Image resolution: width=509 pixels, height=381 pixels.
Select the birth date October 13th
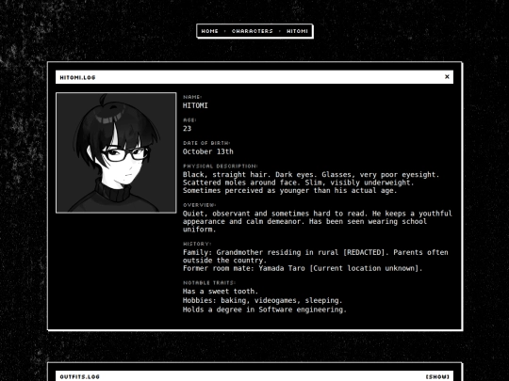[207, 151]
